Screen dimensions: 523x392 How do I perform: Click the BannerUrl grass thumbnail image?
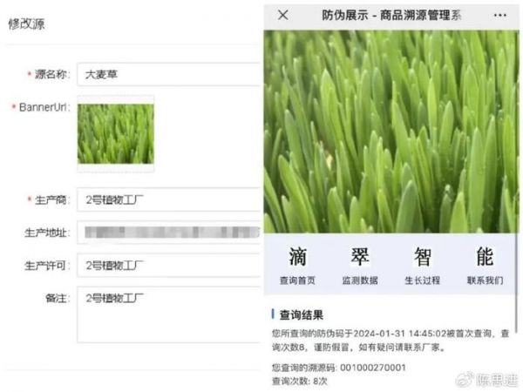(115, 134)
